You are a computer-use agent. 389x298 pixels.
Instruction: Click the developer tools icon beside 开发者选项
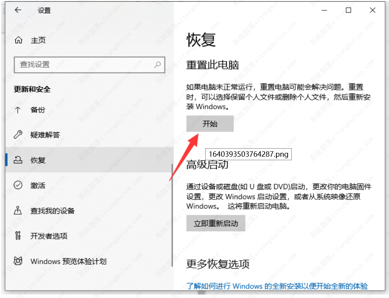[x=18, y=236]
